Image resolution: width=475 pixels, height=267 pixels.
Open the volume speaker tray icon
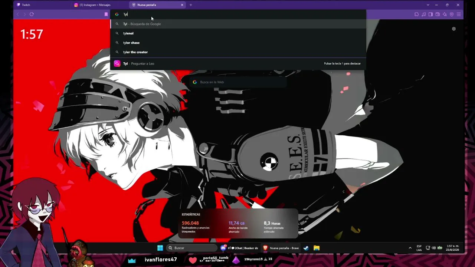click(x=434, y=248)
